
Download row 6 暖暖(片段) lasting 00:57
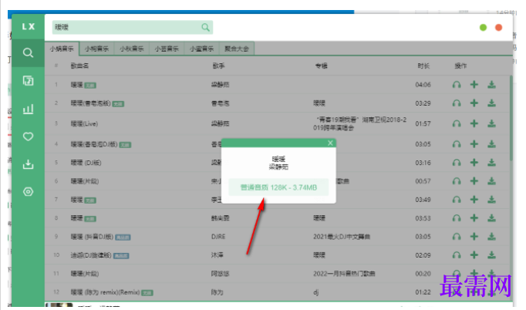491,181
